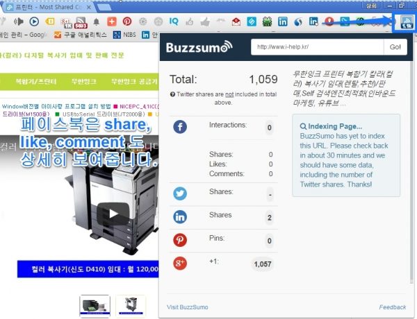Click the teal square extension icon
417x319 pixels.
[x=252, y=21]
